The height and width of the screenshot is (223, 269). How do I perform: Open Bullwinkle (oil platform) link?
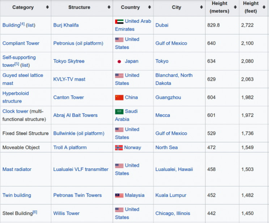coord(79,133)
